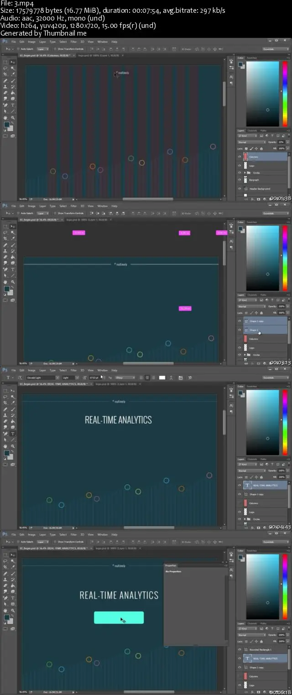The height and width of the screenshot is (695, 292).
Task: Open the Normal blend mode dropdown in 00:01:38 frame
Action: click(x=251, y=142)
